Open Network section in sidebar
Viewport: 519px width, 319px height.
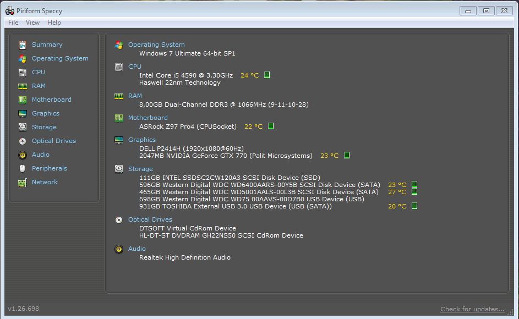point(45,182)
